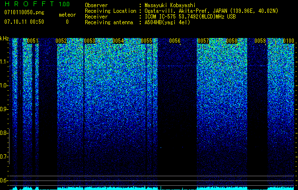Click the 0053 time marker
Viewport: 298px width, 190px height.
click(90, 41)
